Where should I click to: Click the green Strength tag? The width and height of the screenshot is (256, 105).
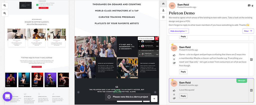(x=242, y=80)
